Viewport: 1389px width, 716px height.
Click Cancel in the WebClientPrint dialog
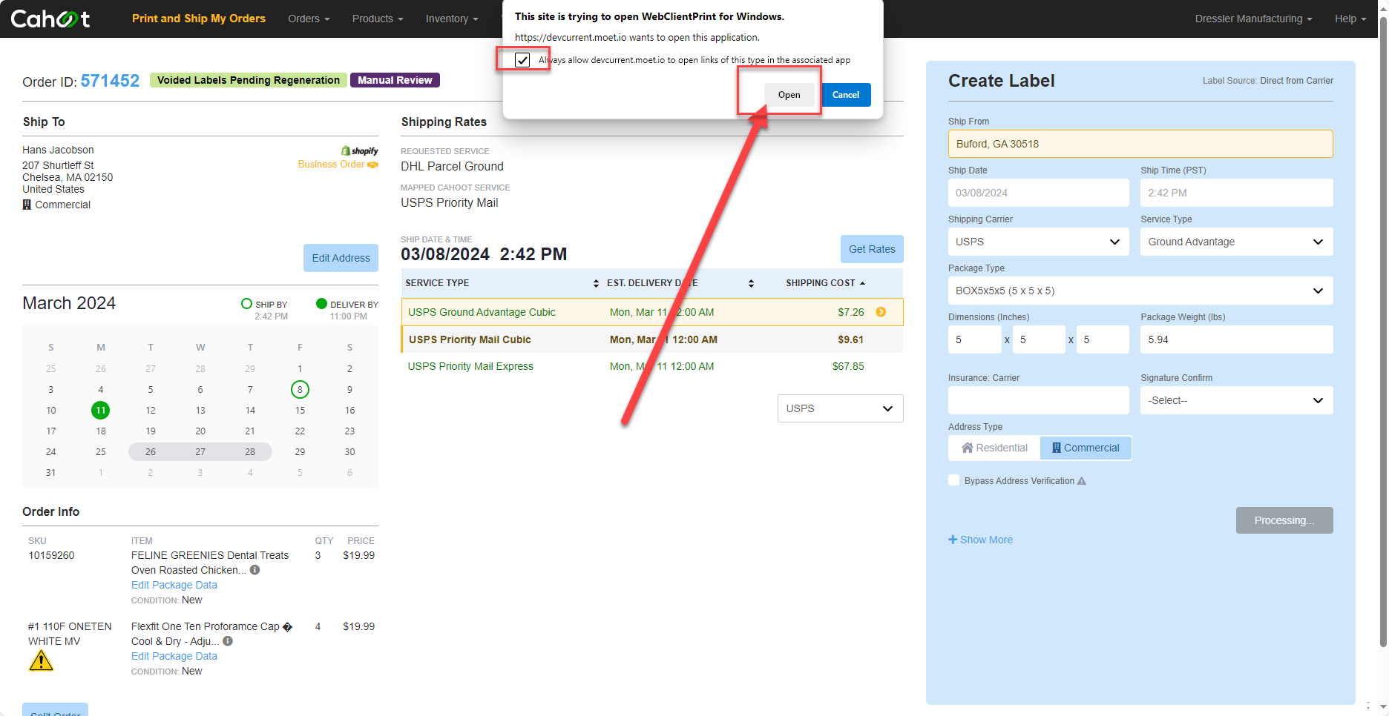point(846,95)
